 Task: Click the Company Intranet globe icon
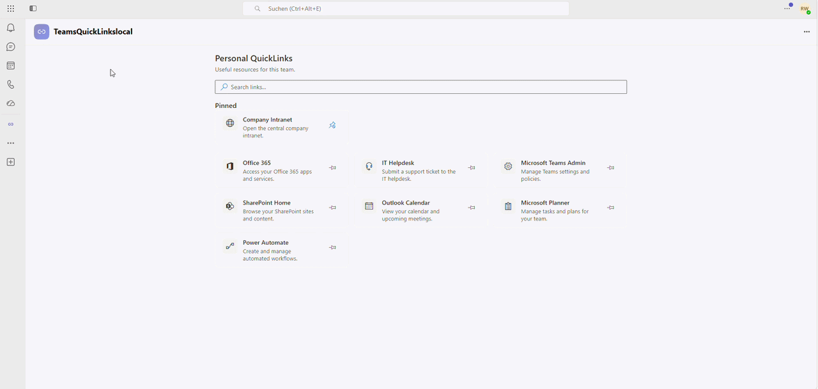[230, 123]
